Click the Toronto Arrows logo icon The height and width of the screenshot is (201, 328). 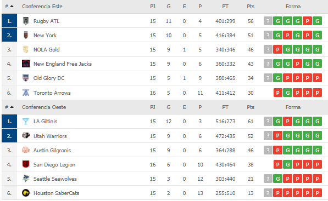[x=26, y=93]
